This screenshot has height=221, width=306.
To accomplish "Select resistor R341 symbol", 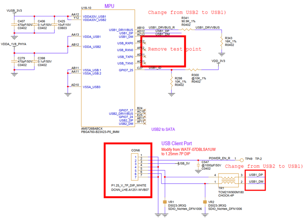I will (x=187, y=30).
